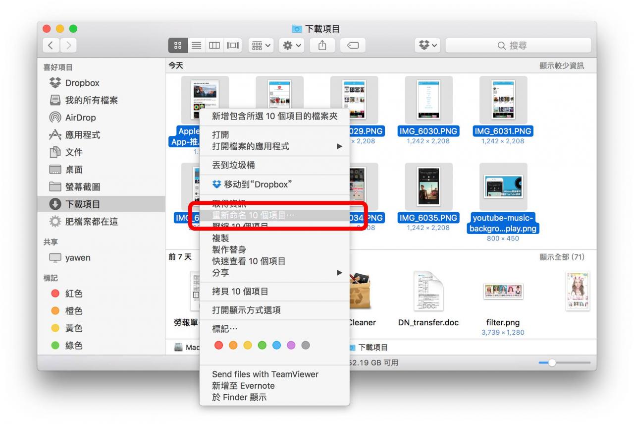634x424 pixels.
Task: Open AirDrop from the sidebar
Action: (80, 118)
